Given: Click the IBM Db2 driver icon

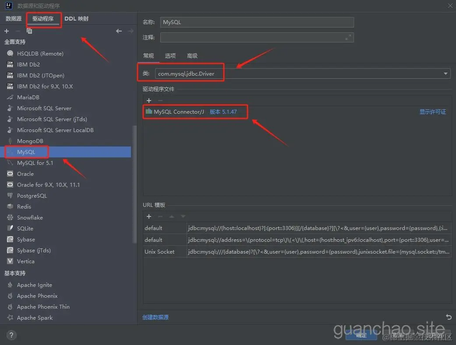Looking at the screenshot, I should (10, 64).
